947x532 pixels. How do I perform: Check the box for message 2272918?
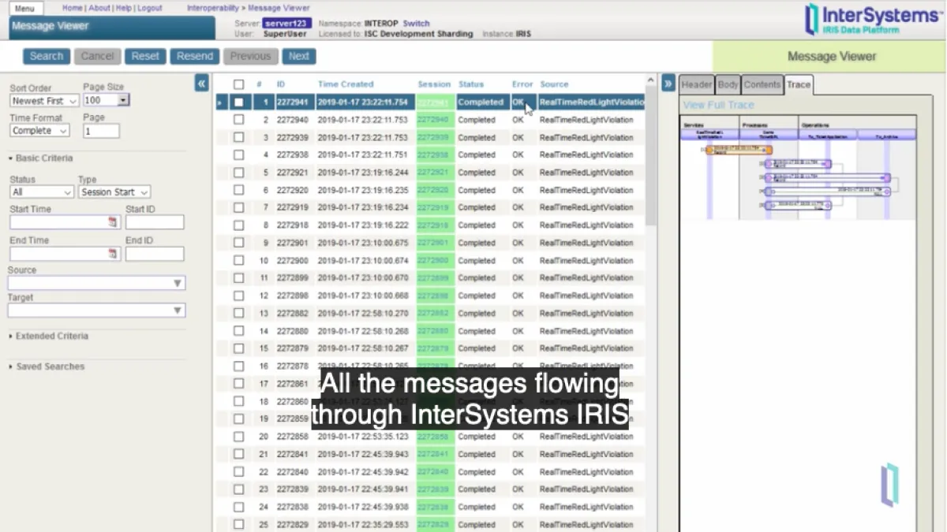238,225
